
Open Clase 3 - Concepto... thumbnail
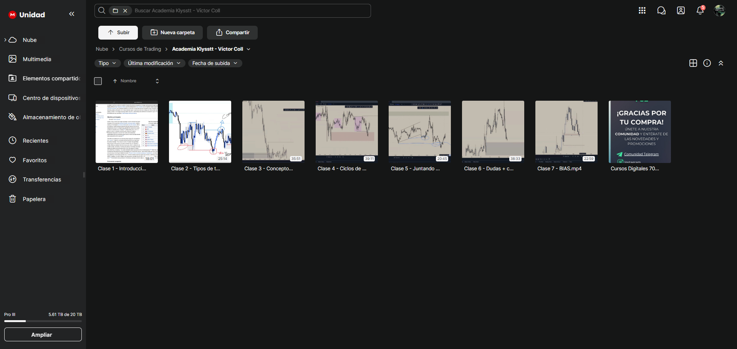tap(273, 132)
